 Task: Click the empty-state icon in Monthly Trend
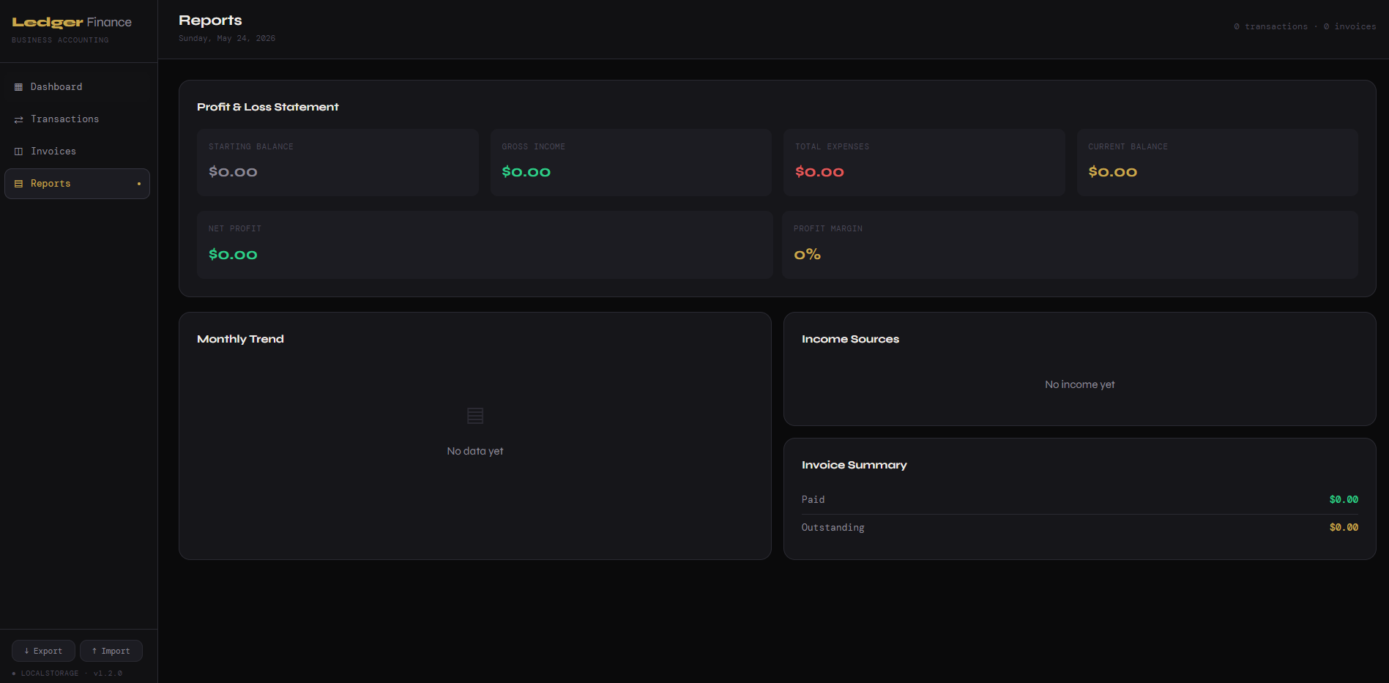pyautogui.click(x=475, y=416)
